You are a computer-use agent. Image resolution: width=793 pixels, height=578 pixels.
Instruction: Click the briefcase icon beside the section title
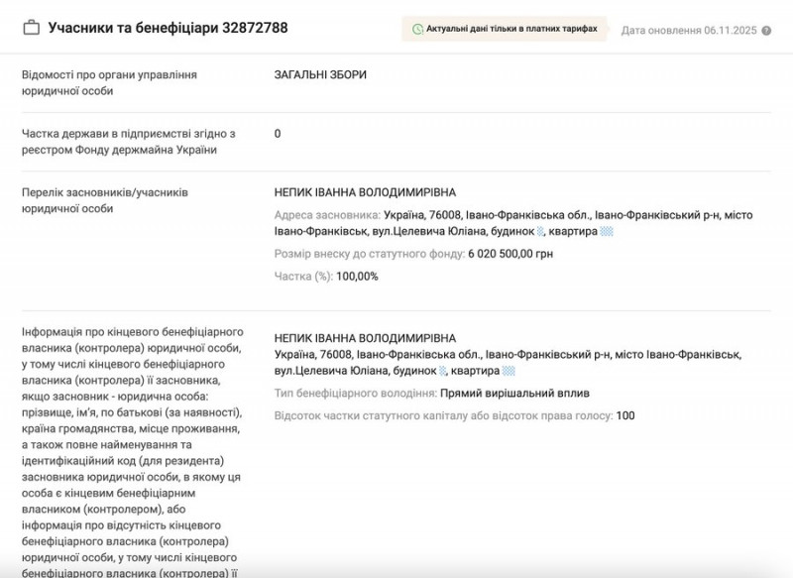[x=32, y=28]
